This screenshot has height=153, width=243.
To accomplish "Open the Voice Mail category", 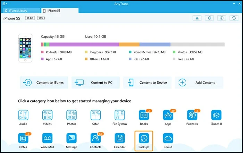I will click(47, 138).
